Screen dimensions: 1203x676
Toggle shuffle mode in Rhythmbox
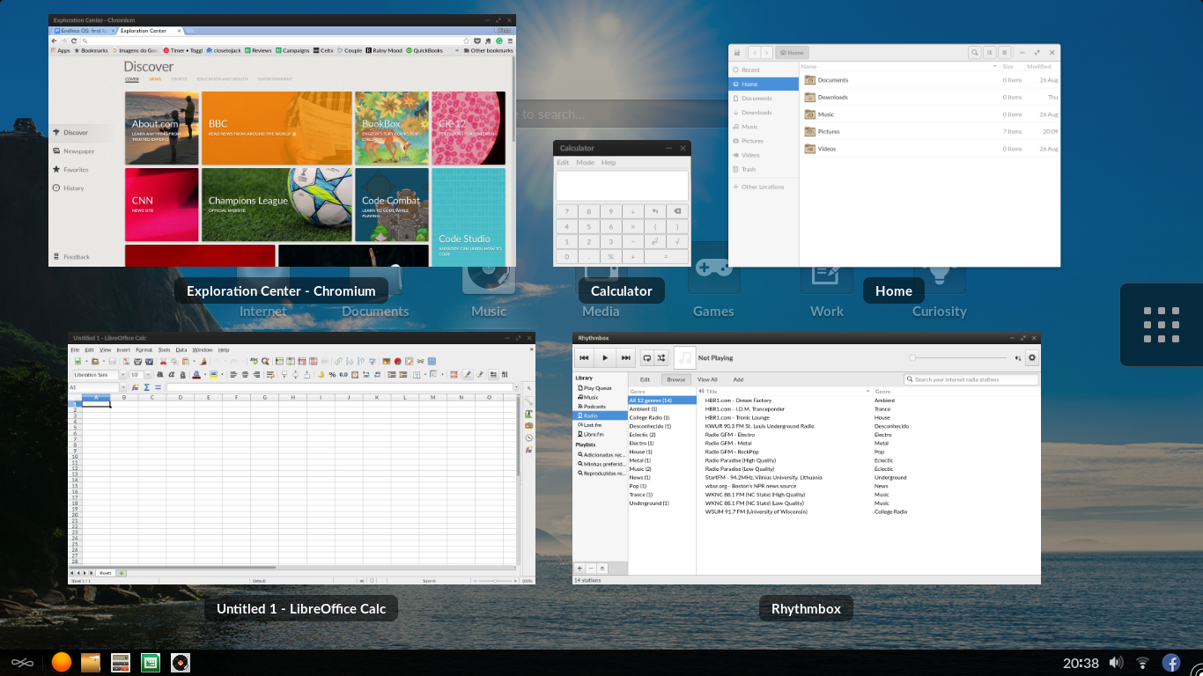coord(661,357)
